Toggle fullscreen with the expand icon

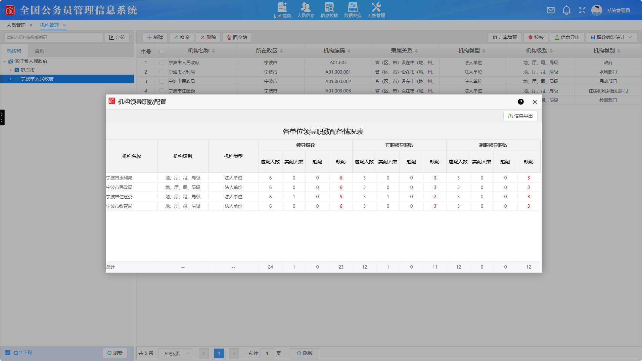click(582, 10)
